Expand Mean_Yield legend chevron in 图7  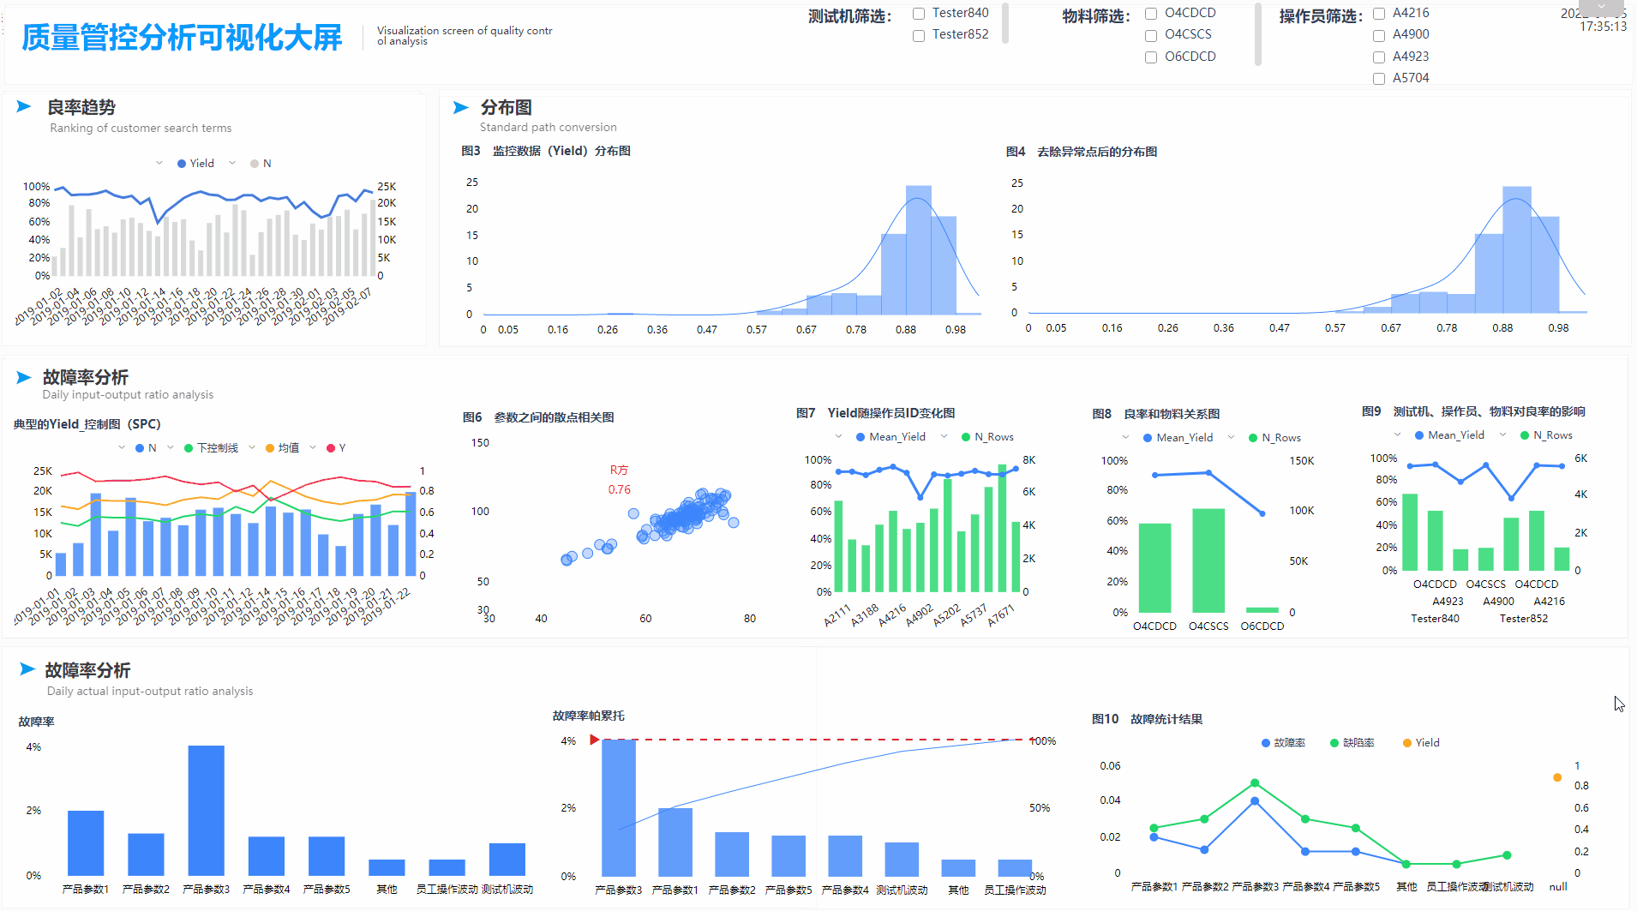click(838, 436)
